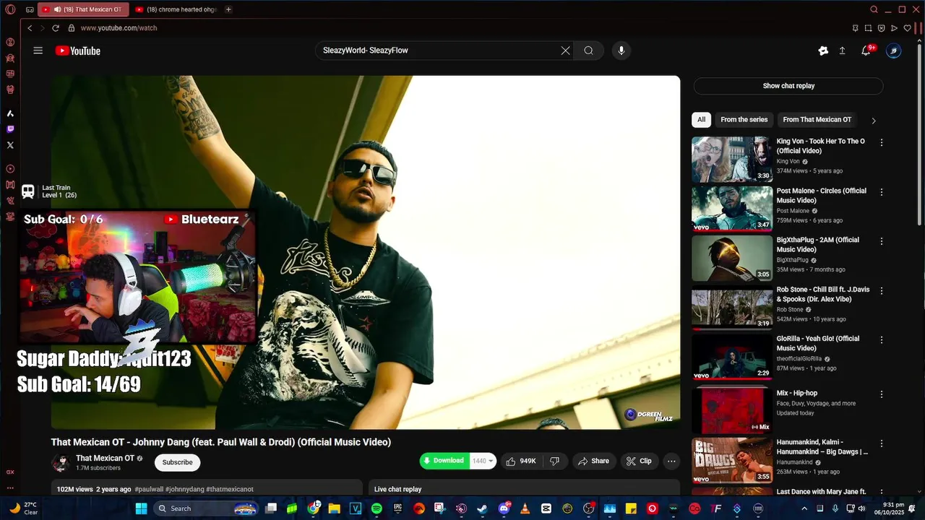Open options menu for Post Malone Circles
This screenshot has height=520, width=925.
[x=881, y=192]
